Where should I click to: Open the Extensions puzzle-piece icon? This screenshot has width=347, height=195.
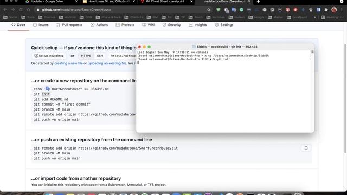(326, 10)
